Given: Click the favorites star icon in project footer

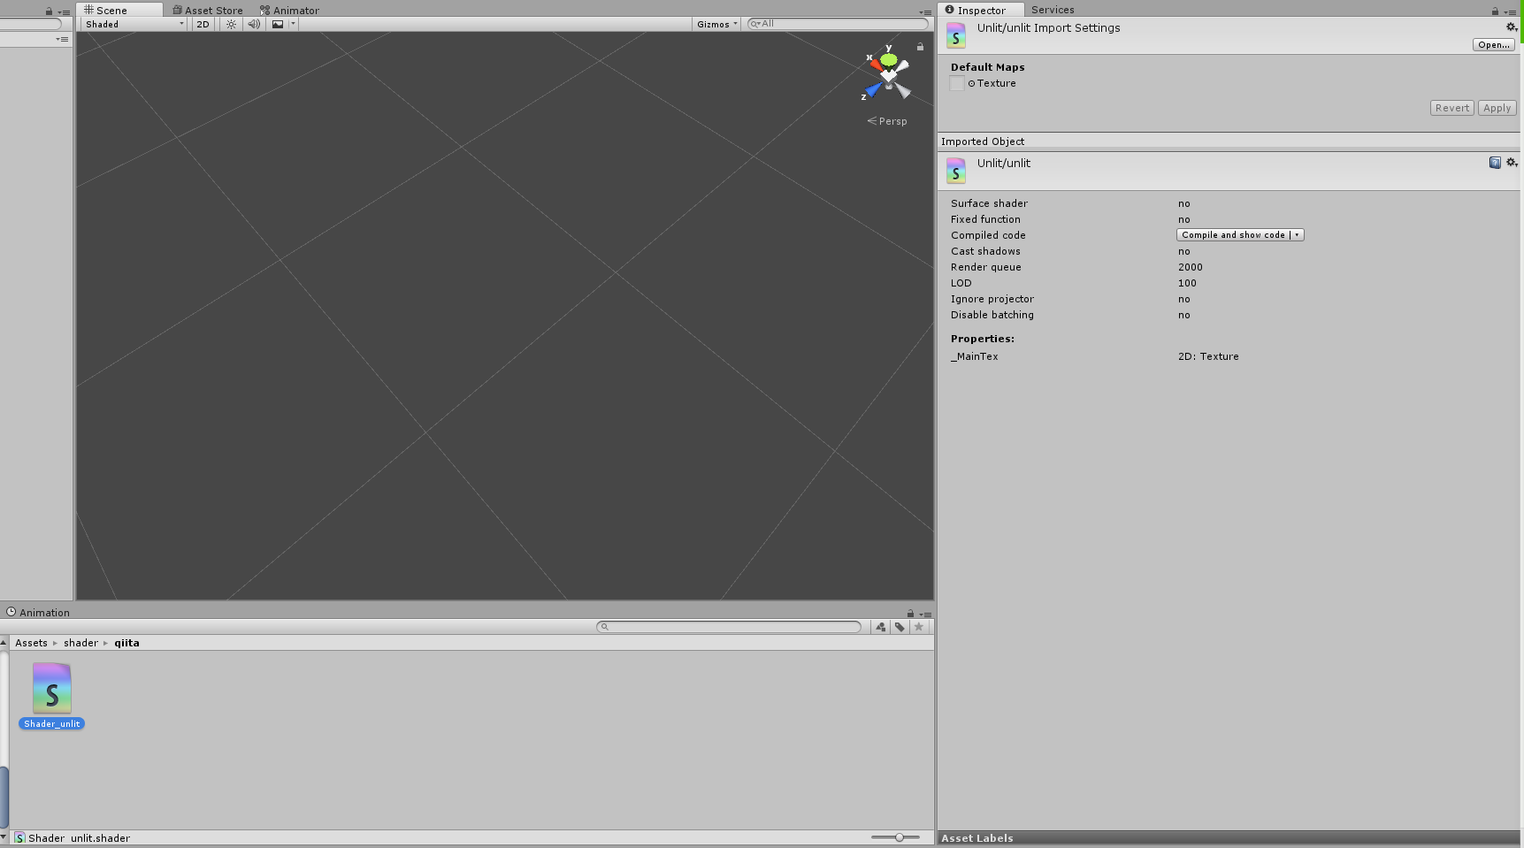Looking at the screenshot, I should click(x=919, y=626).
